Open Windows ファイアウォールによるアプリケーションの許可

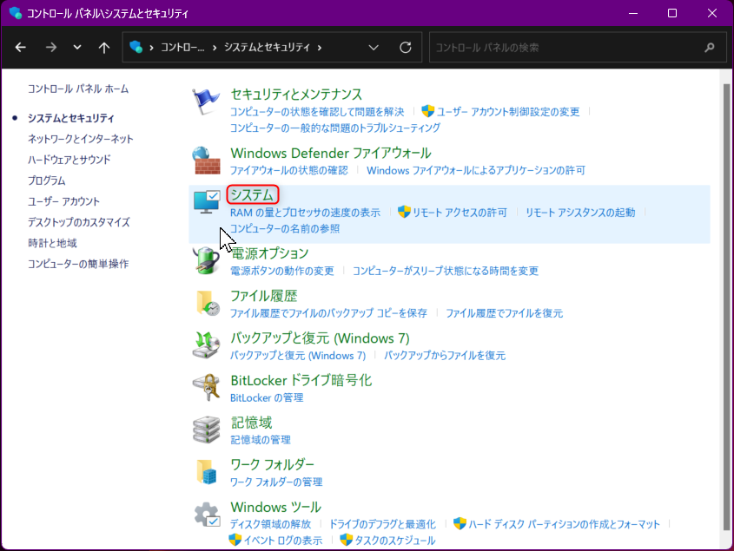click(x=476, y=170)
